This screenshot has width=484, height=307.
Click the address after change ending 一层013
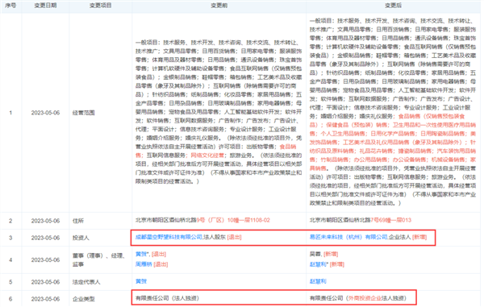pos(361,220)
